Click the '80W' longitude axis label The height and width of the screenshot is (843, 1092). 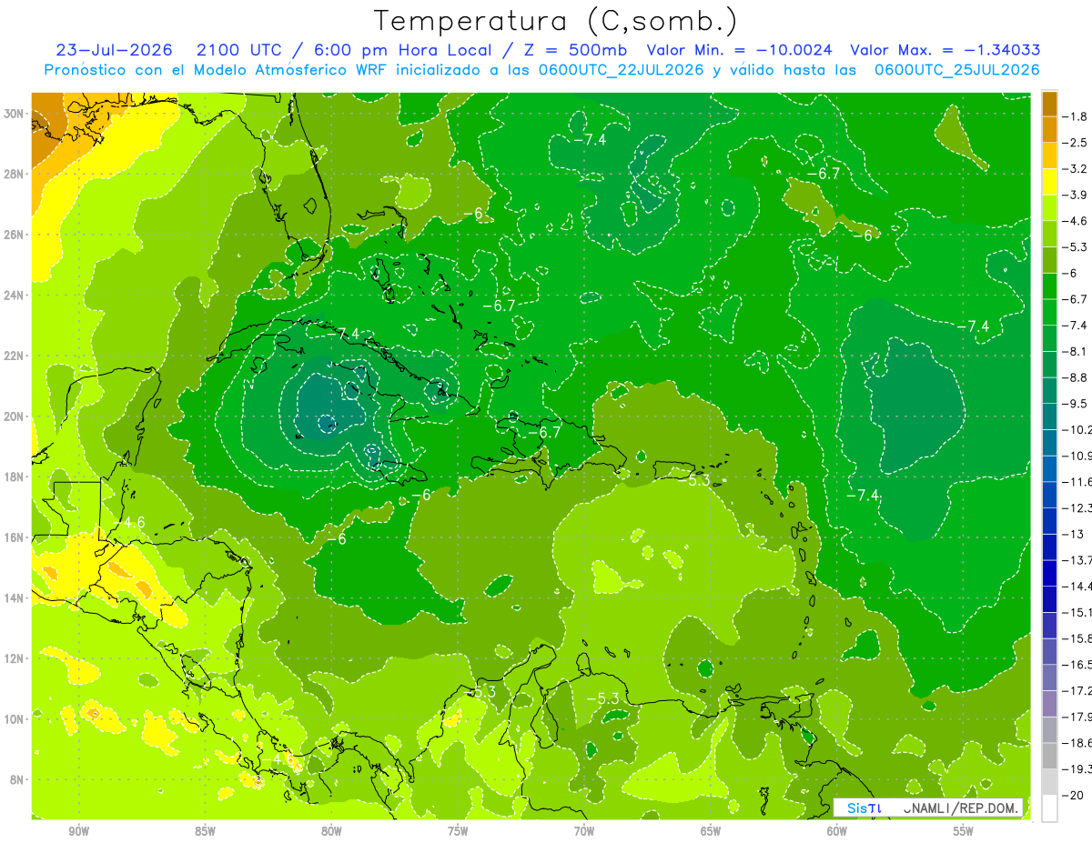click(331, 831)
